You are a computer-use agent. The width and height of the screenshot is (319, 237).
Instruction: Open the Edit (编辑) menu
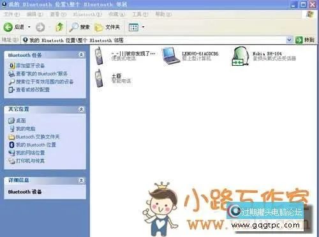coord(35,14)
